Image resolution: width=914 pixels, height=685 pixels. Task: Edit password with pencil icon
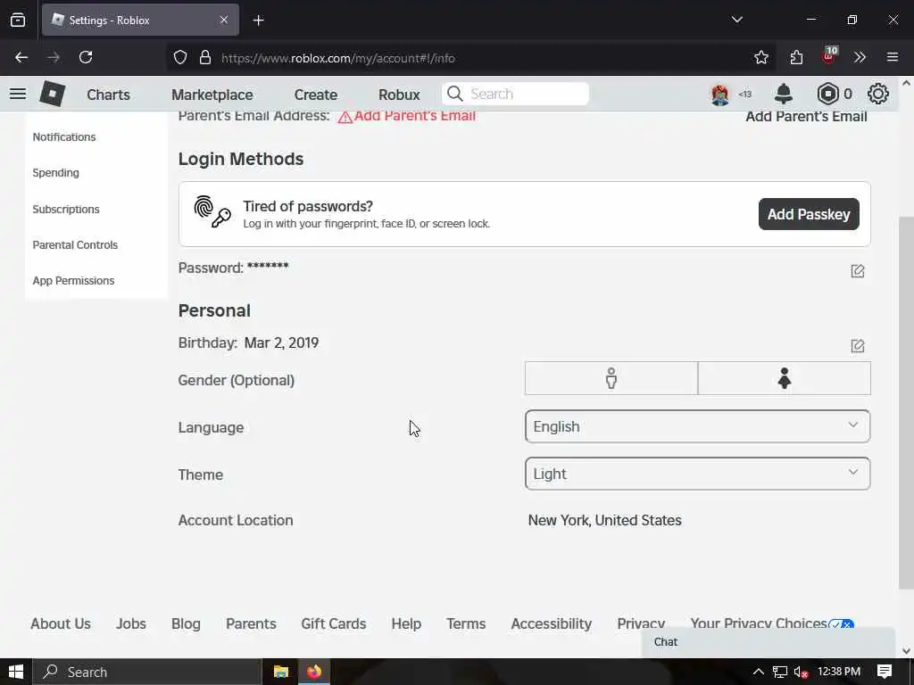click(857, 271)
